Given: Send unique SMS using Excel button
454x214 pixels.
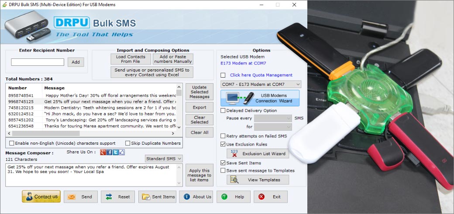Looking at the screenshot, I should coord(152,72).
